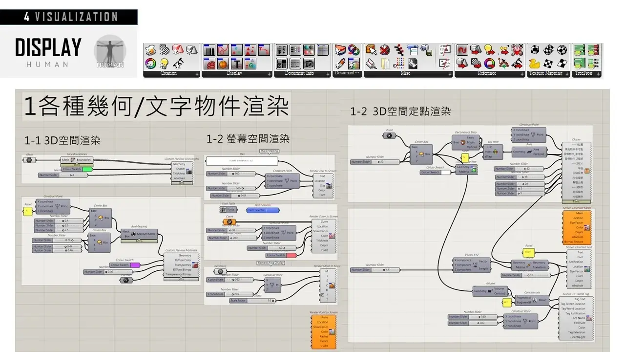Click the color wheel icon in Creation panel
The image size is (625, 352).
[x=150, y=63]
